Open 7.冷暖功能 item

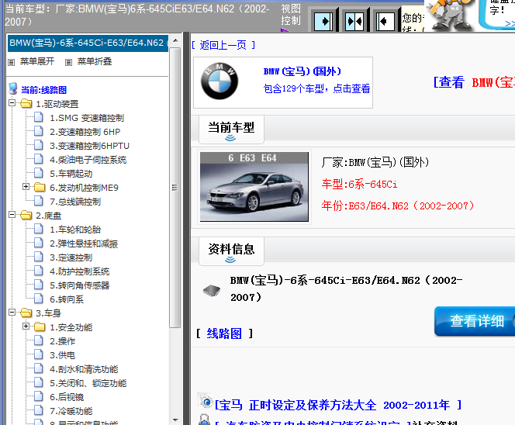[x=71, y=411]
